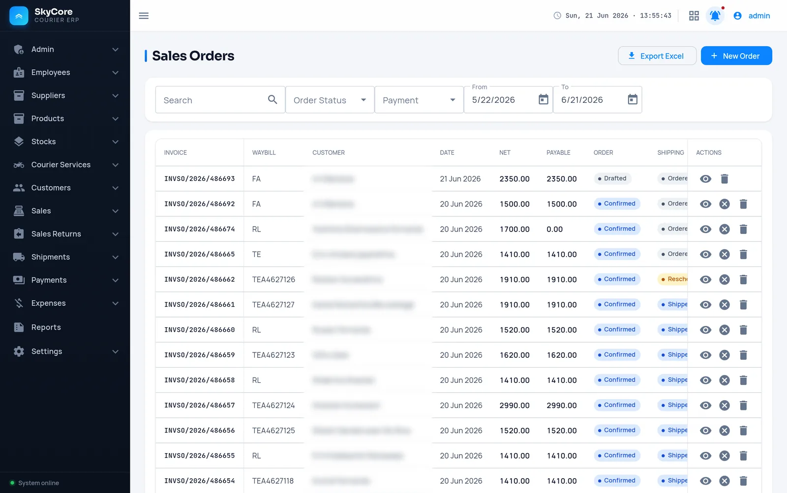Image resolution: width=787 pixels, height=493 pixels.
Task: Click the Drafted status badge
Action: click(x=612, y=178)
